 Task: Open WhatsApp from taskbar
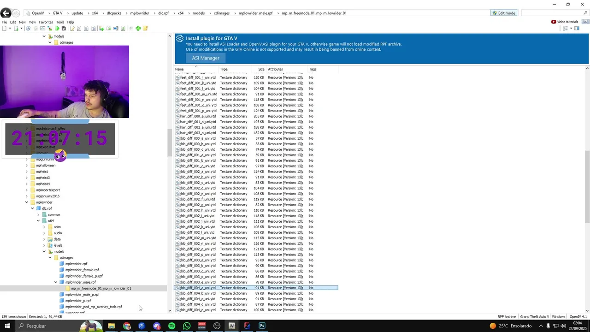[x=187, y=326]
